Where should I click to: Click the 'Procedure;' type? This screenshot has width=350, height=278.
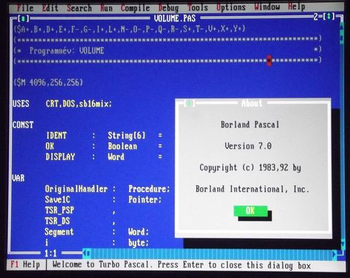149,188
